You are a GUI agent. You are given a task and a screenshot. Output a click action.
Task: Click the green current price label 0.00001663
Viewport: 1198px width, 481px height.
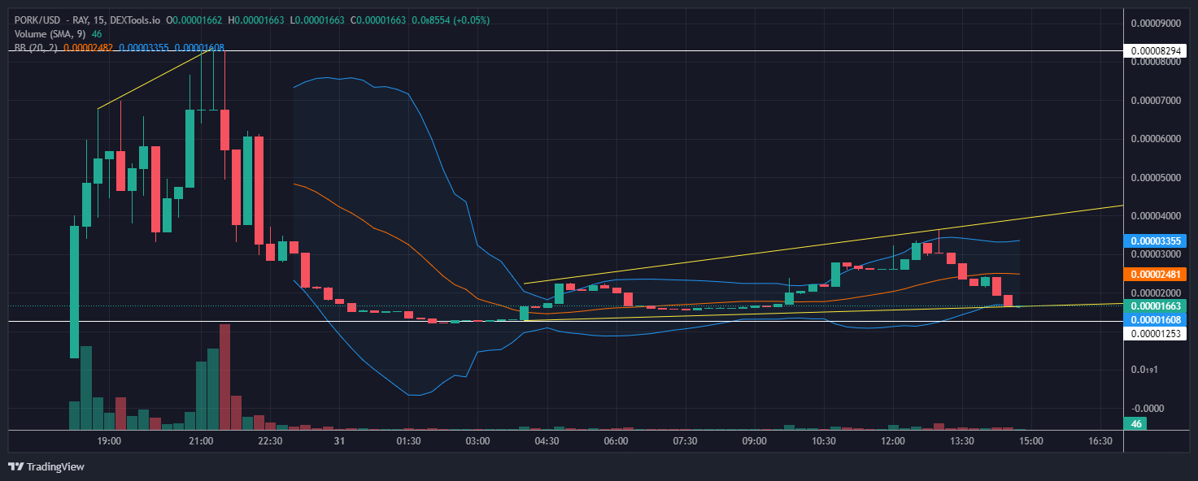pyautogui.click(x=1156, y=305)
